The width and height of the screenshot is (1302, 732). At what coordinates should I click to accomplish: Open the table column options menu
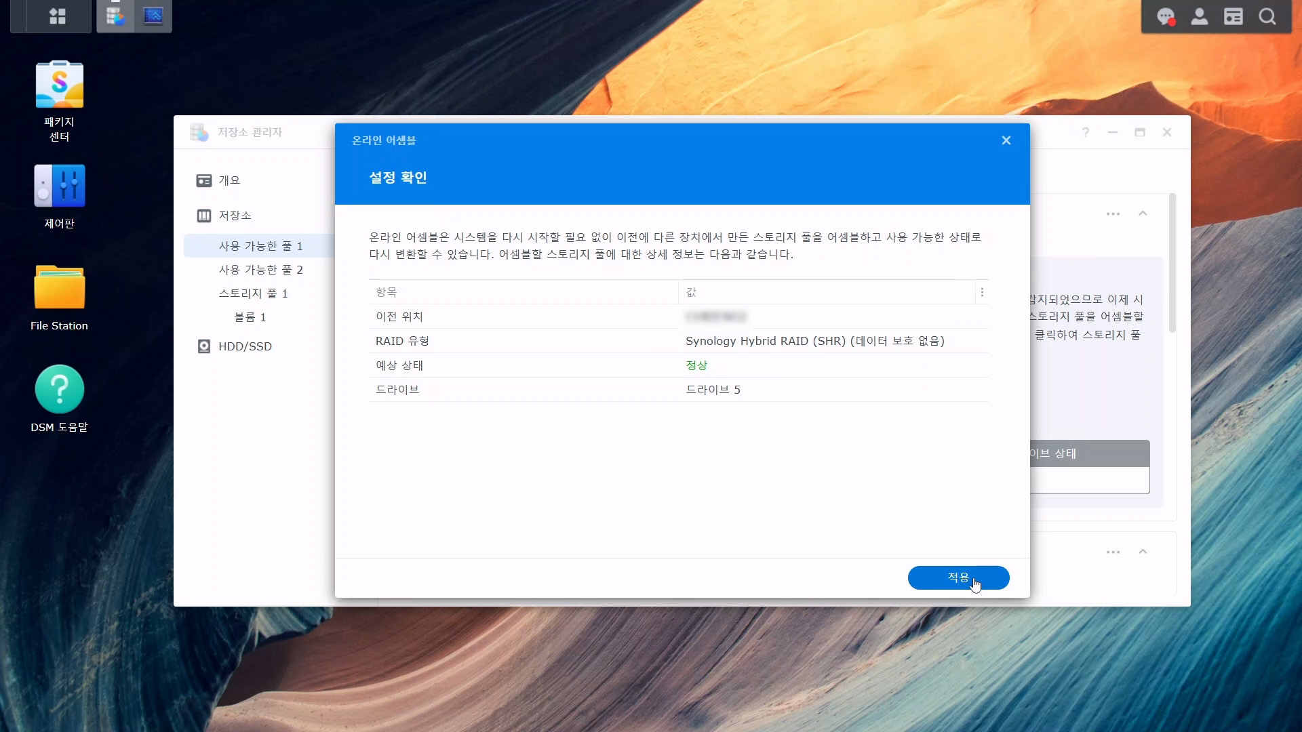982,292
